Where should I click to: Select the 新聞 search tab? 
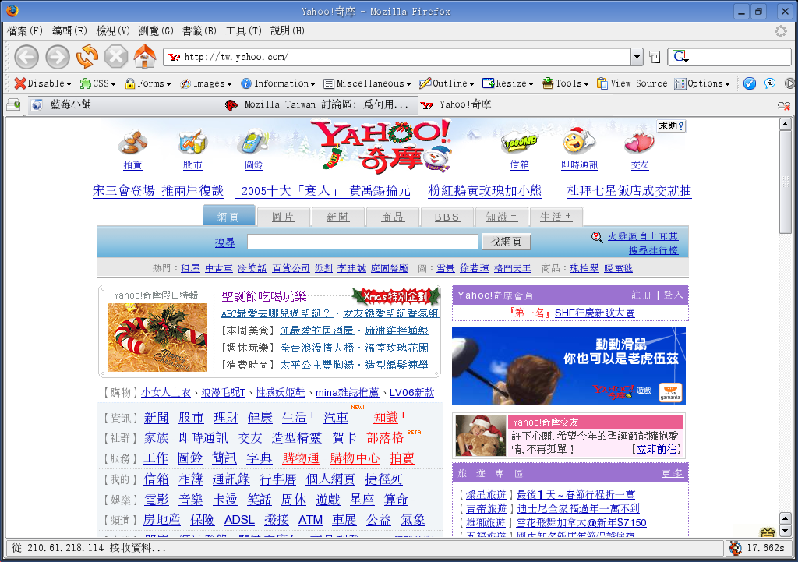[x=337, y=217]
